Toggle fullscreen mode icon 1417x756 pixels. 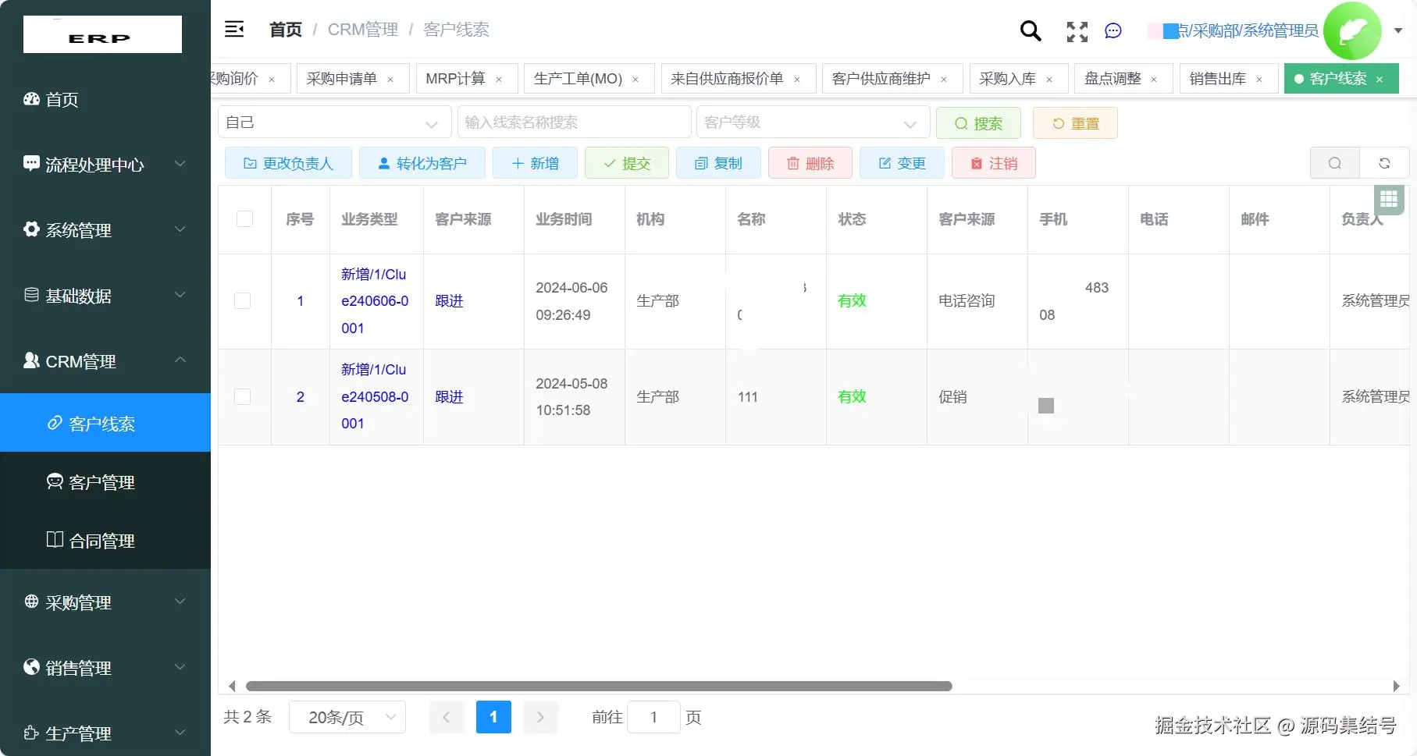[x=1077, y=31]
